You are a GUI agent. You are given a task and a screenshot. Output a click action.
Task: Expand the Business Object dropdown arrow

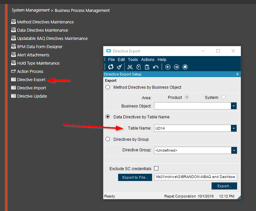pyautogui.click(x=234, y=106)
